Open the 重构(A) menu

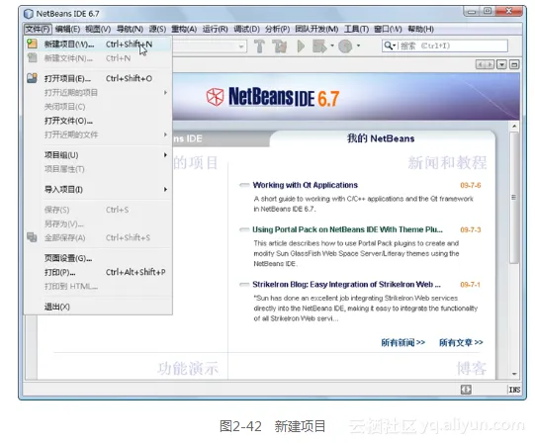[x=184, y=29]
